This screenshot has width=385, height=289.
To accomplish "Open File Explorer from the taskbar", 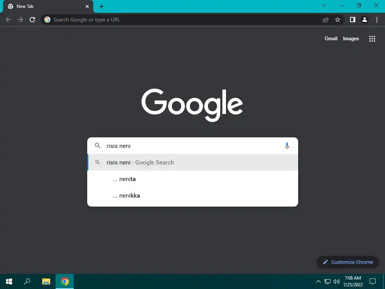I will pyautogui.click(x=46, y=281).
